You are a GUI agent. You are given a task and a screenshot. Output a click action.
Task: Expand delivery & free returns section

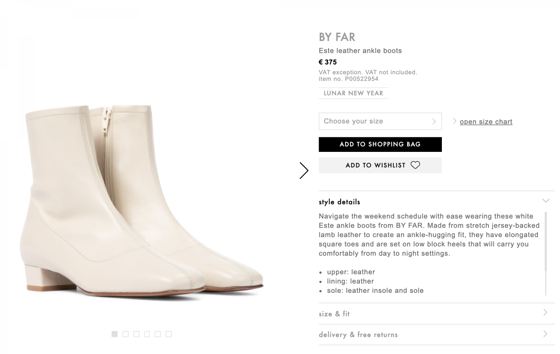pos(436,335)
